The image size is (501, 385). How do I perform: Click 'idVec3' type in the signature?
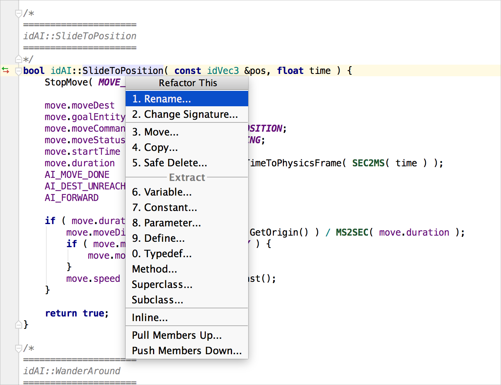click(x=223, y=71)
